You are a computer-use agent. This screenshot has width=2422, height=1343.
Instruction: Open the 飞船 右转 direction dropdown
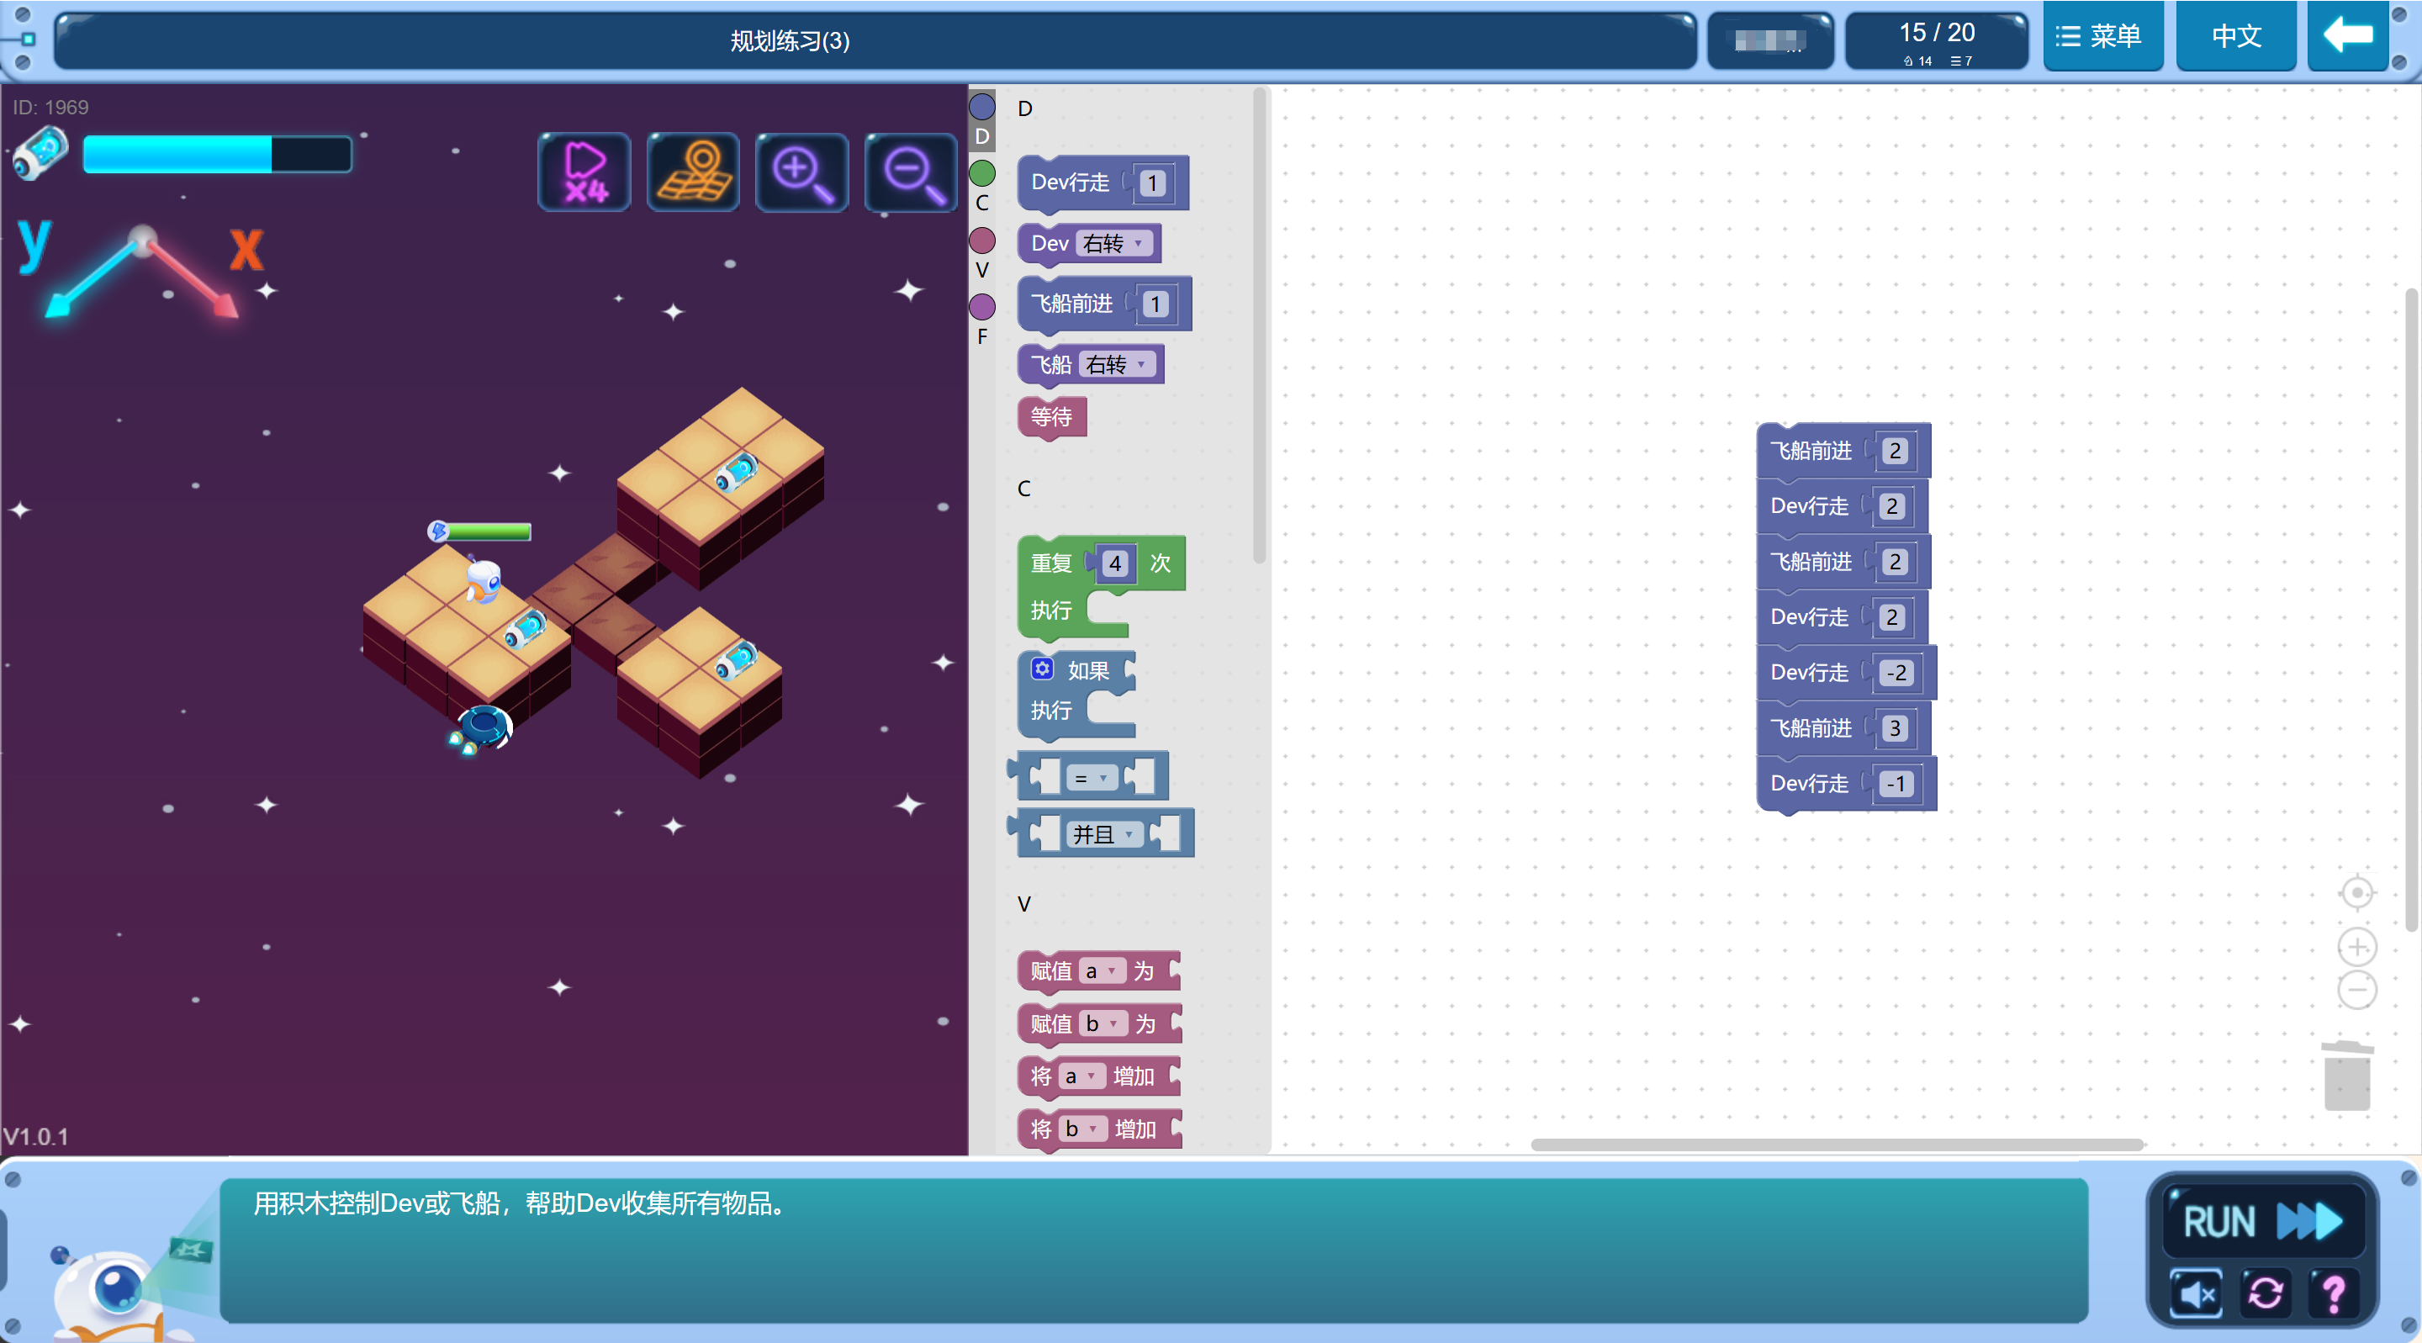pos(1118,365)
